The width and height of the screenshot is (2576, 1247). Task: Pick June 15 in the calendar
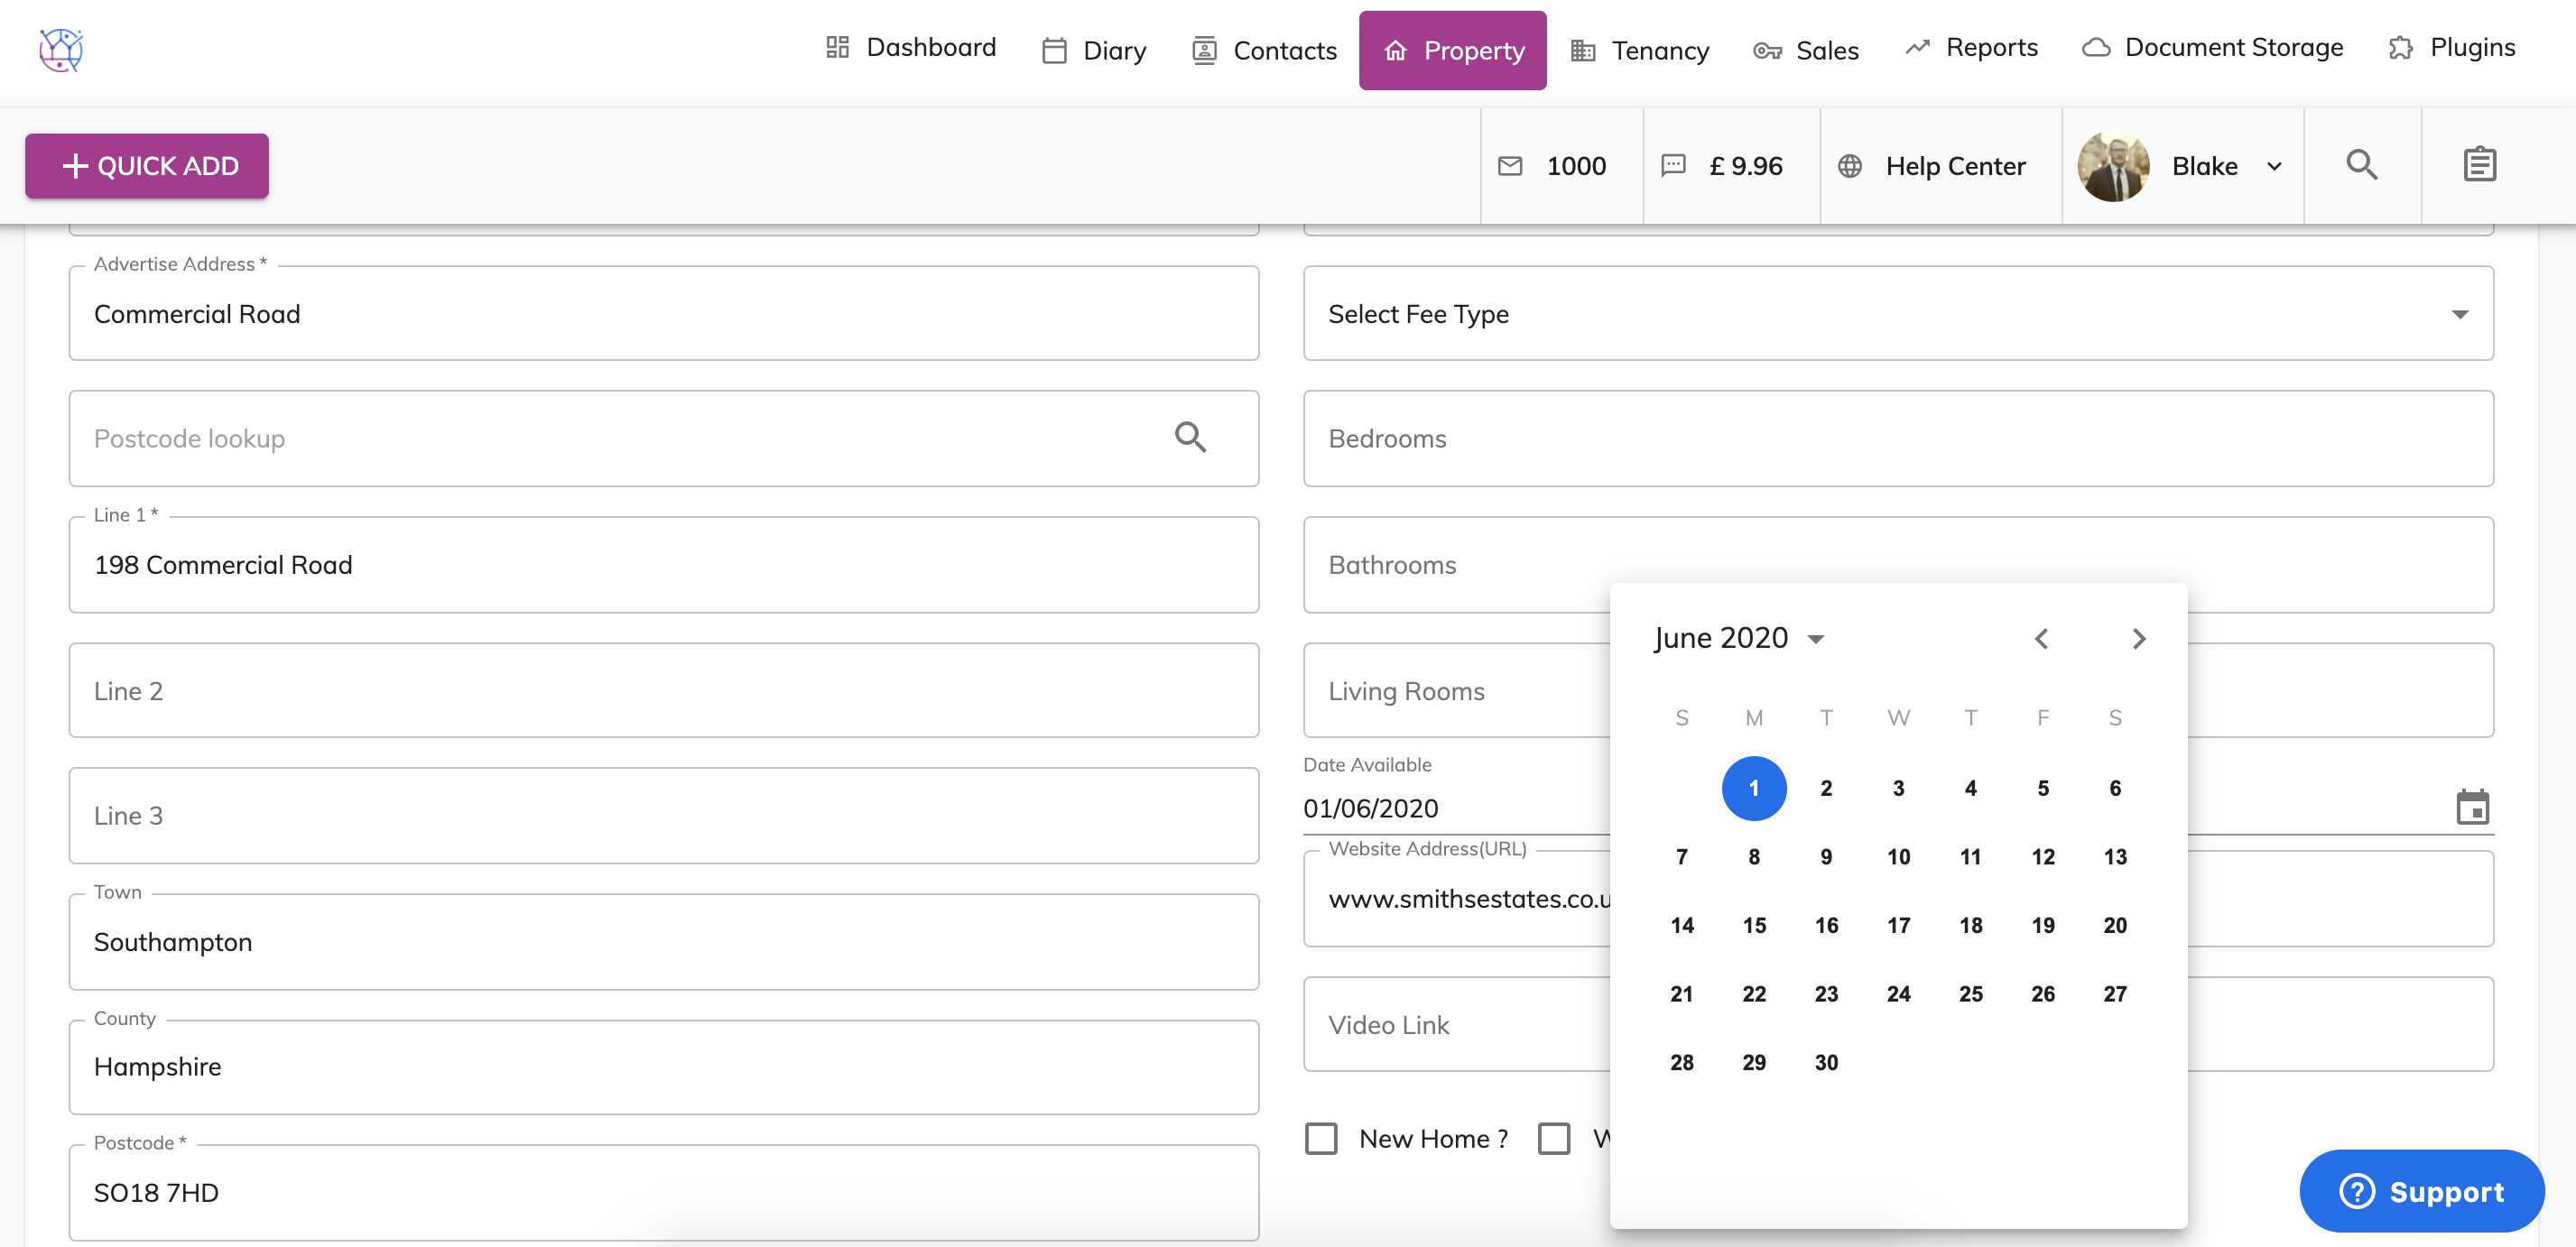(x=1753, y=925)
